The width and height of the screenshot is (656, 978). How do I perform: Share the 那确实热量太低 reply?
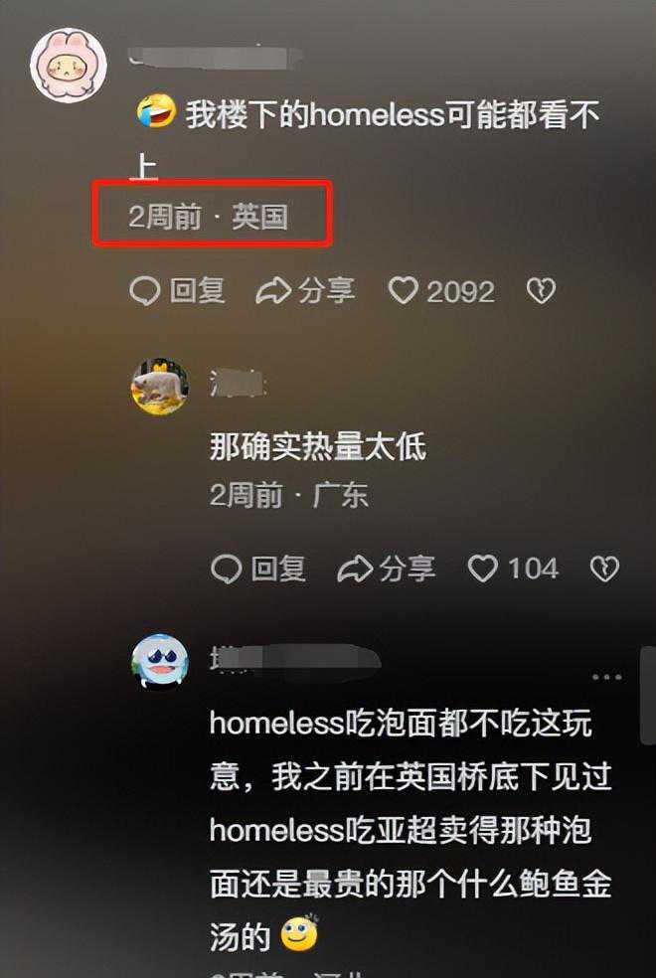[386, 569]
